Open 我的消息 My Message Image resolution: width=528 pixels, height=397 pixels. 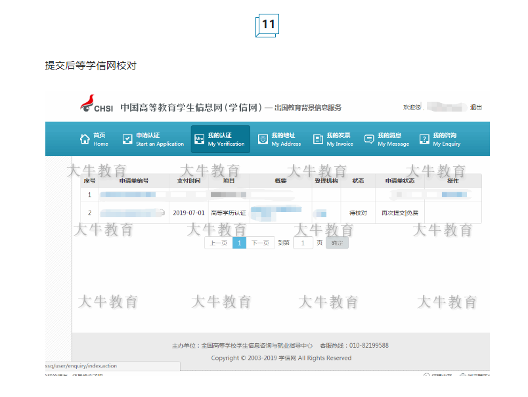[x=387, y=139]
